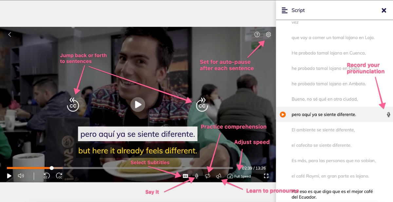Viewport: 393px width, 202px height.
Task: Enable fullscreen playback mode
Action: point(266,176)
